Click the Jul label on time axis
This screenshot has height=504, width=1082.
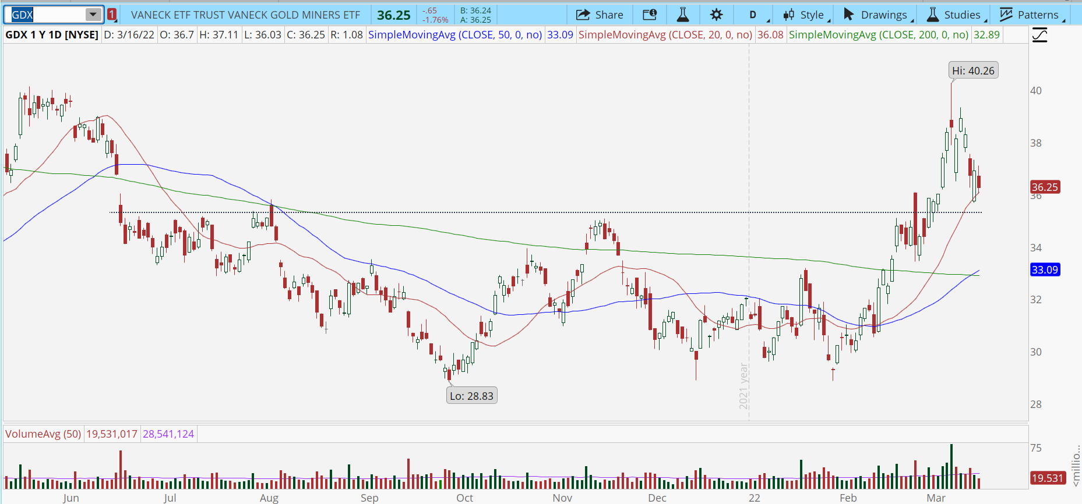pos(170,498)
